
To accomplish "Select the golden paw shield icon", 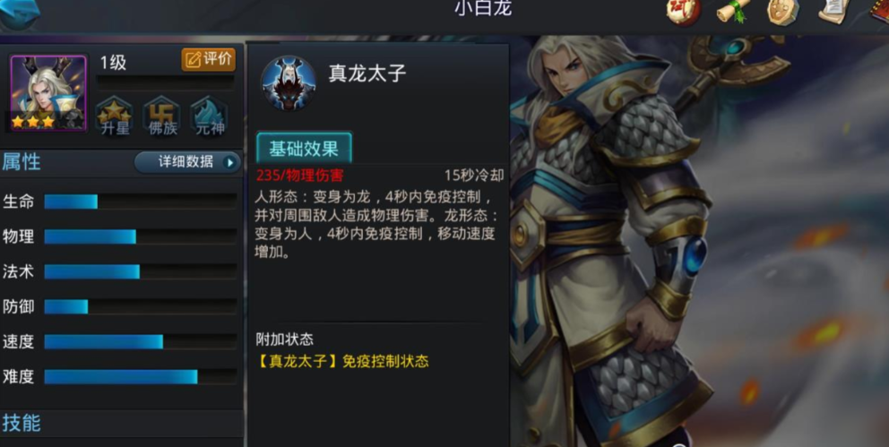I will (783, 12).
